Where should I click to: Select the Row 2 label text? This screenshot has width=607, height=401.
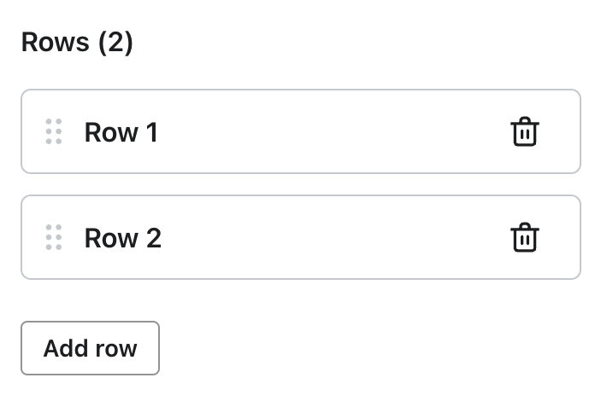(x=123, y=238)
